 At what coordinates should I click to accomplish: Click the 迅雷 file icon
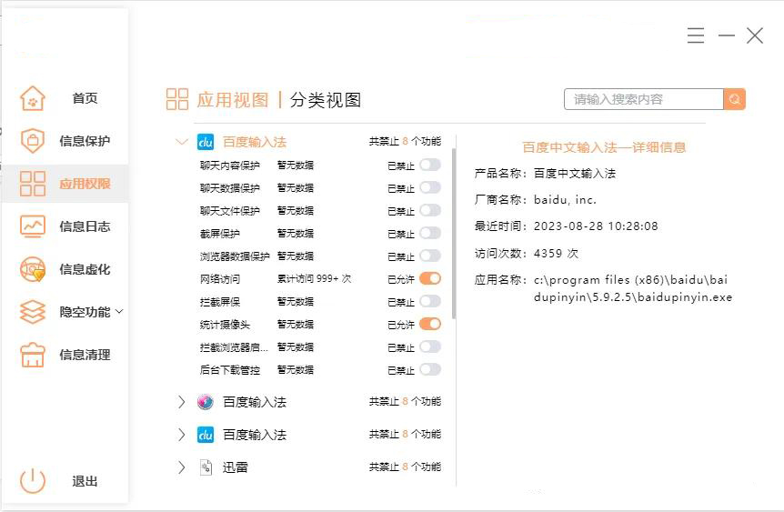[206, 467]
